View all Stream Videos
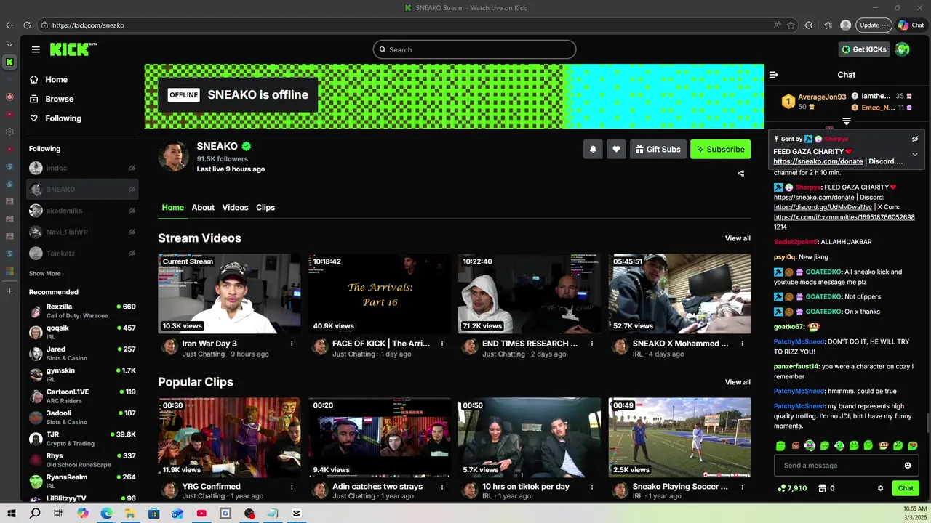931x523 pixels. pyautogui.click(x=738, y=238)
